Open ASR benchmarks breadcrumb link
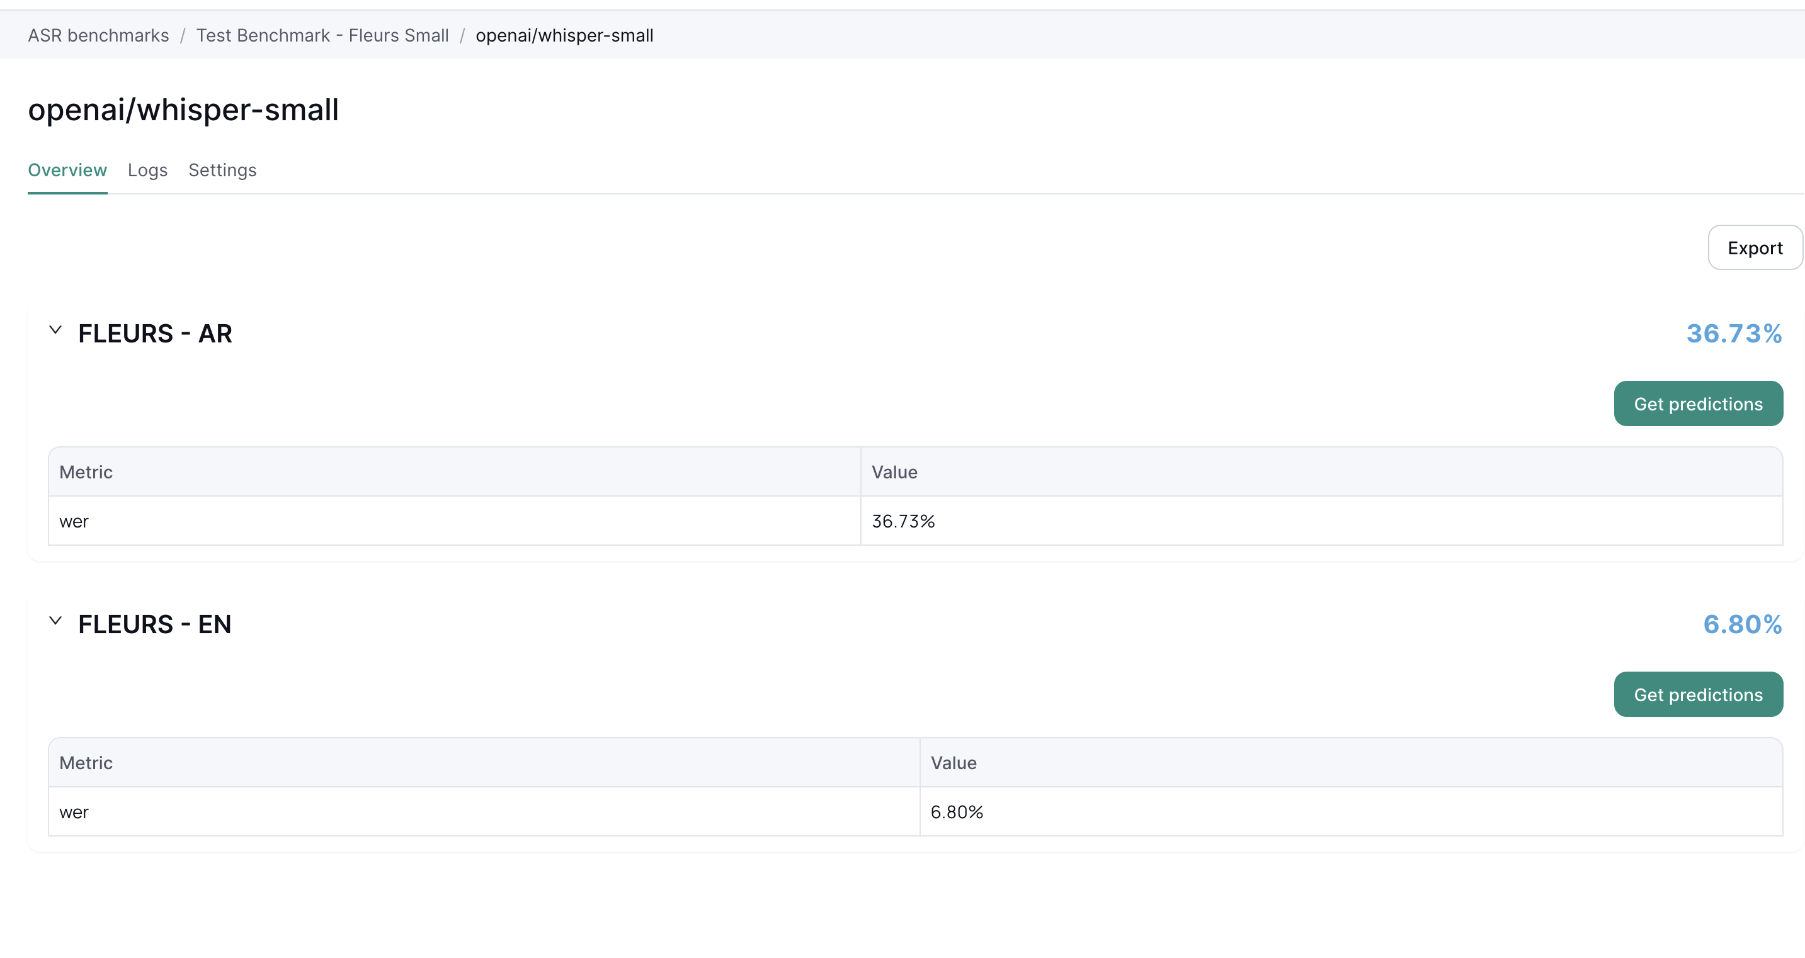 click(x=98, y=36)
